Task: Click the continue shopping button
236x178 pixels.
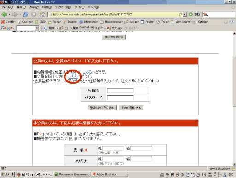Action: tap(114, 37)
